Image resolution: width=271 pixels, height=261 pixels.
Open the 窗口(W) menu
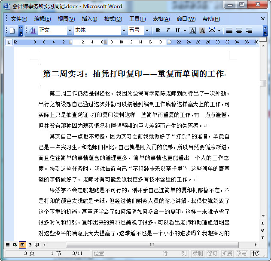click(186, 18)
